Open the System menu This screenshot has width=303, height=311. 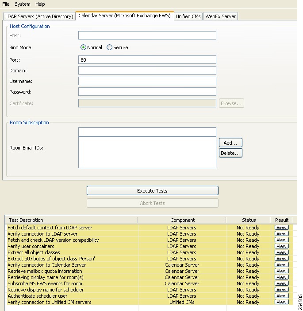tap(23, 4)
